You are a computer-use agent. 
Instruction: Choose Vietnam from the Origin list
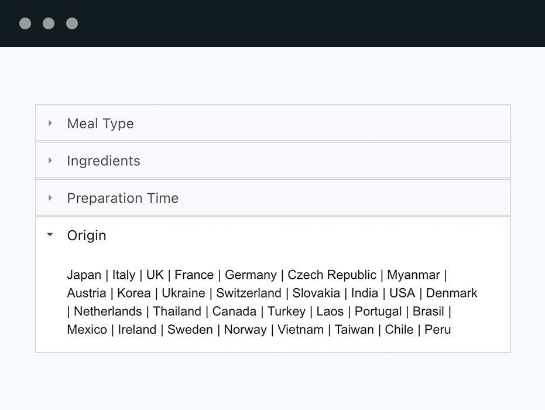[301, 330]
